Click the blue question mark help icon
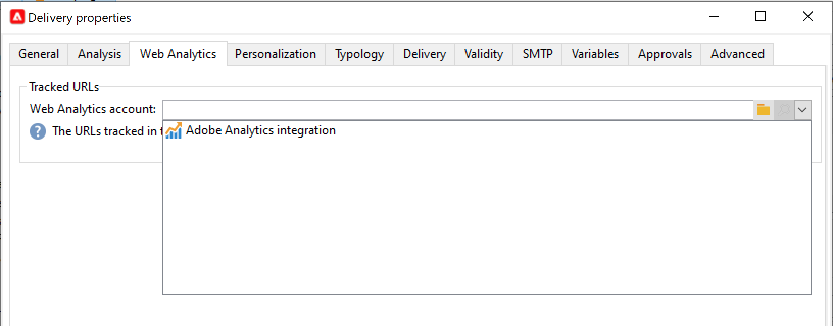Viewport: 833px width, 326px height. point(38,131)
